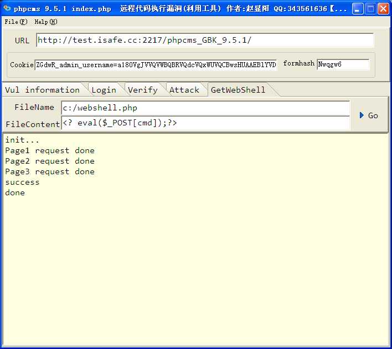
Task: Close the phpcms tool window
Action: (x=383, y=9)
